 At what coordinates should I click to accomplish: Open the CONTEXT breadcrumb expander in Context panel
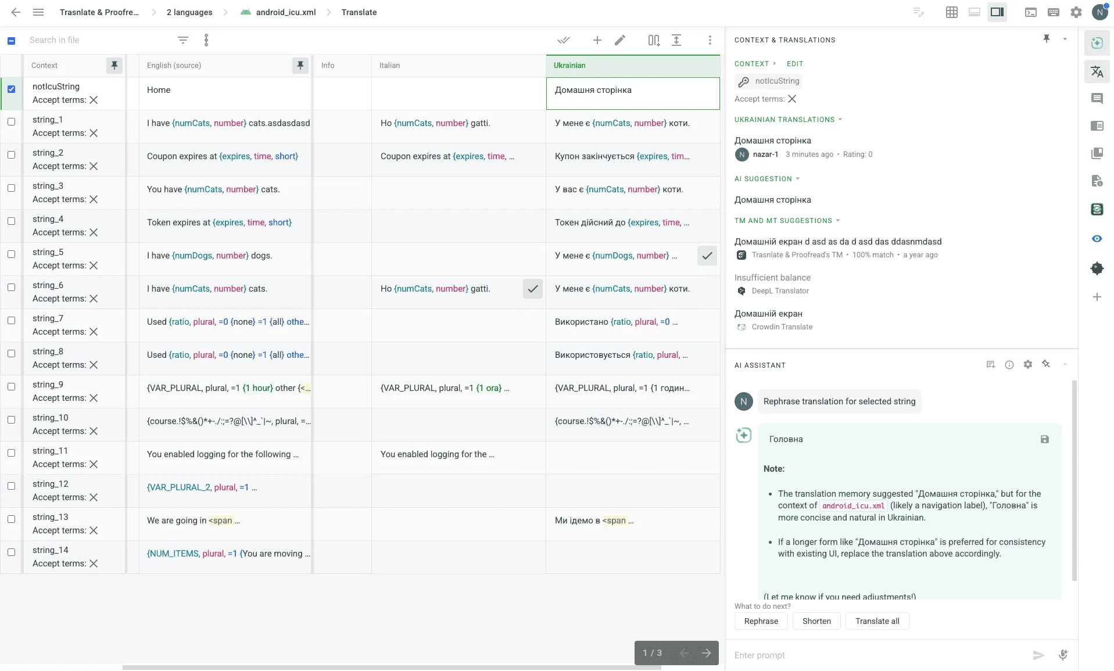(x=775, y=64)
